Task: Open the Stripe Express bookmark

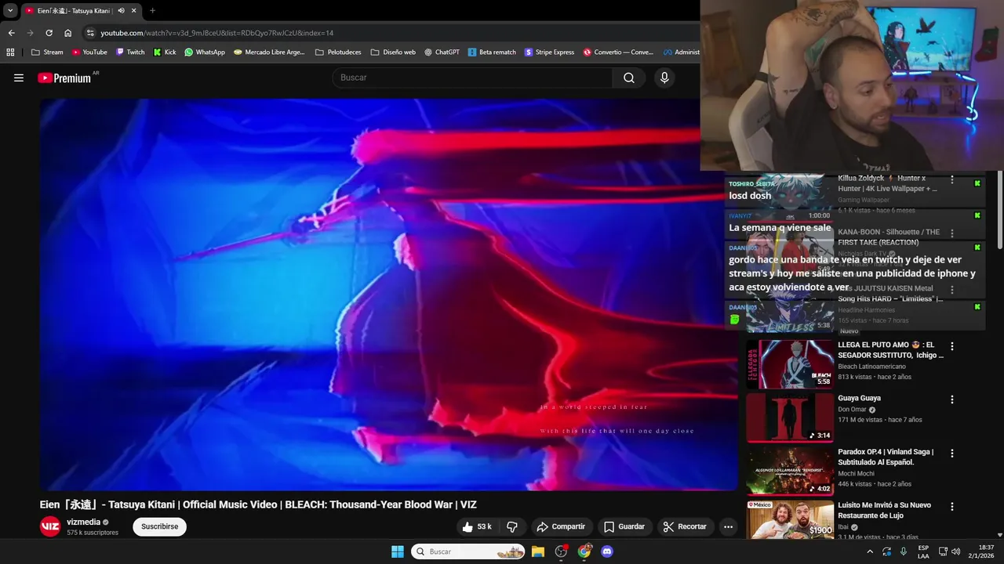Action: click(x=549, y=52)
